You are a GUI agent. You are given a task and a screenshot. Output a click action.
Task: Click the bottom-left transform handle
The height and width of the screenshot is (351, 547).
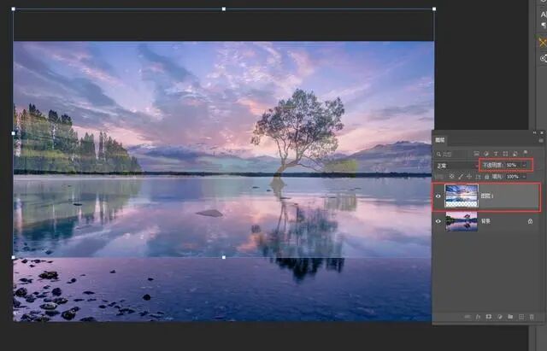(x=14, y=257)
